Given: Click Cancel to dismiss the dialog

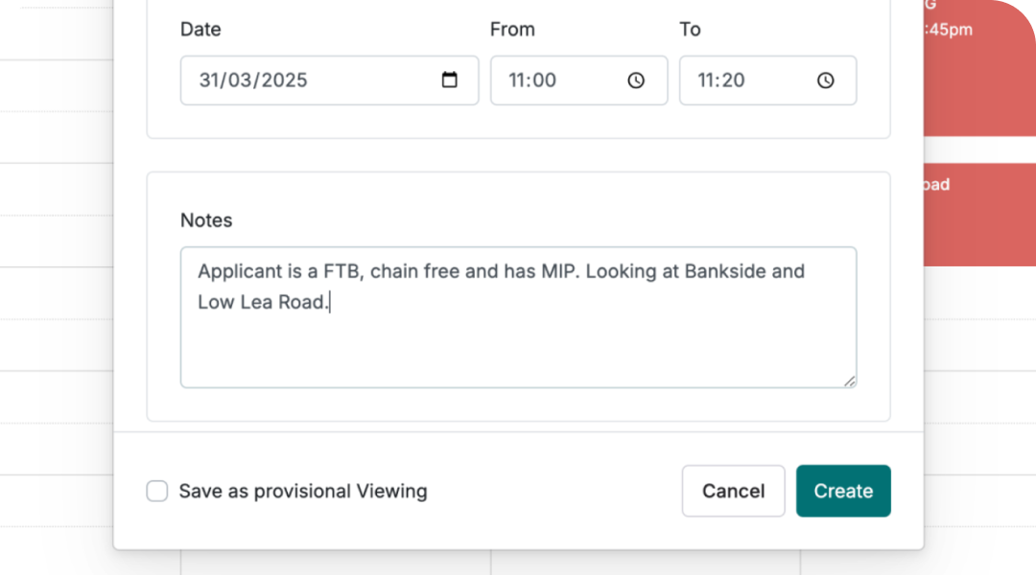Looking at the screenshot, I should 733,491.
